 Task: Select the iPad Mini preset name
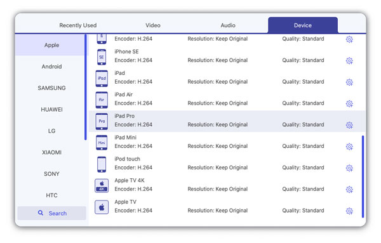125,138
